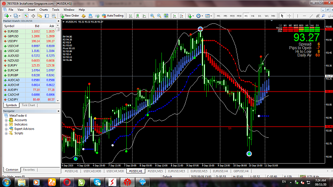Image resolution: width=333 pixels, height=187 pixels.
Task: Select the H1 timeframe button
Action: tap(246, 16)
